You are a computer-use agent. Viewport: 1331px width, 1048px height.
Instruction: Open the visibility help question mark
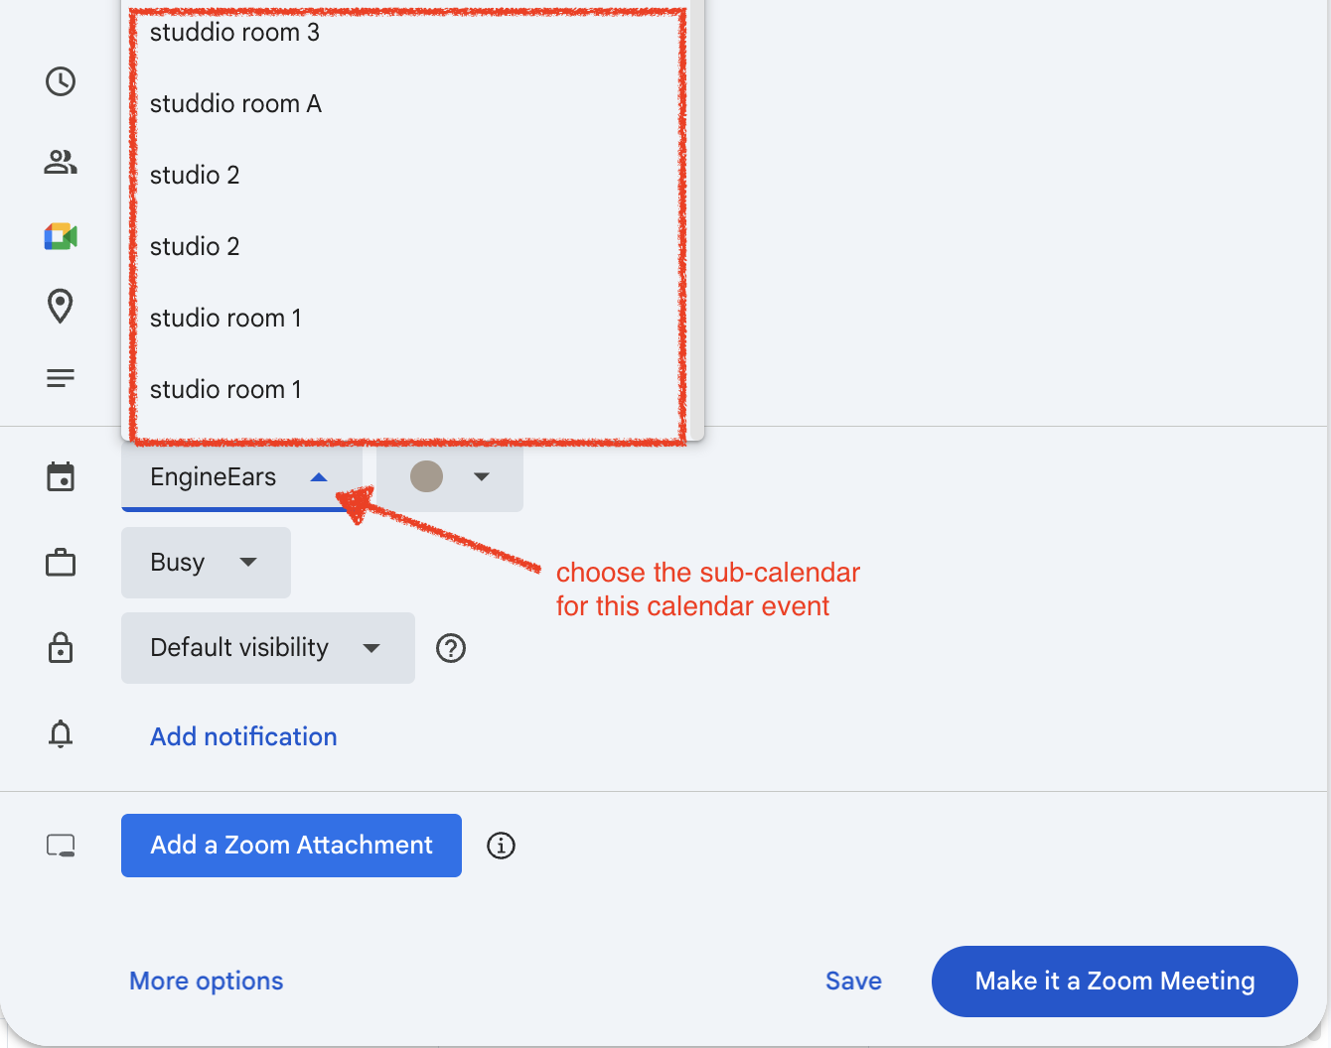(x=451, y=648)
